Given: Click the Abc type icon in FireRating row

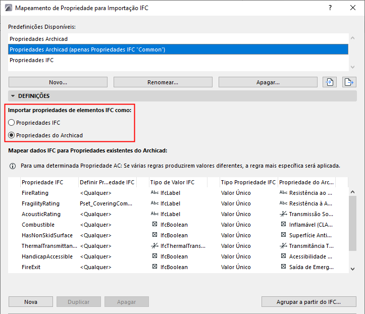Looking at the screenshot, I should pos(154,192).
